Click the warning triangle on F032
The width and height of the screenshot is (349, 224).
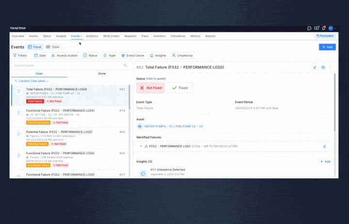[x=146, y=146]
